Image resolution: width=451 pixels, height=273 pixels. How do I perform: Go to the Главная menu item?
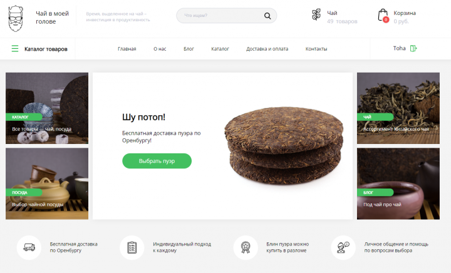coord(127,49)
